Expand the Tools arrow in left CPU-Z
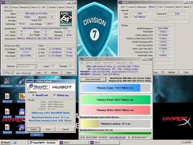 click(x=45, y=72)
